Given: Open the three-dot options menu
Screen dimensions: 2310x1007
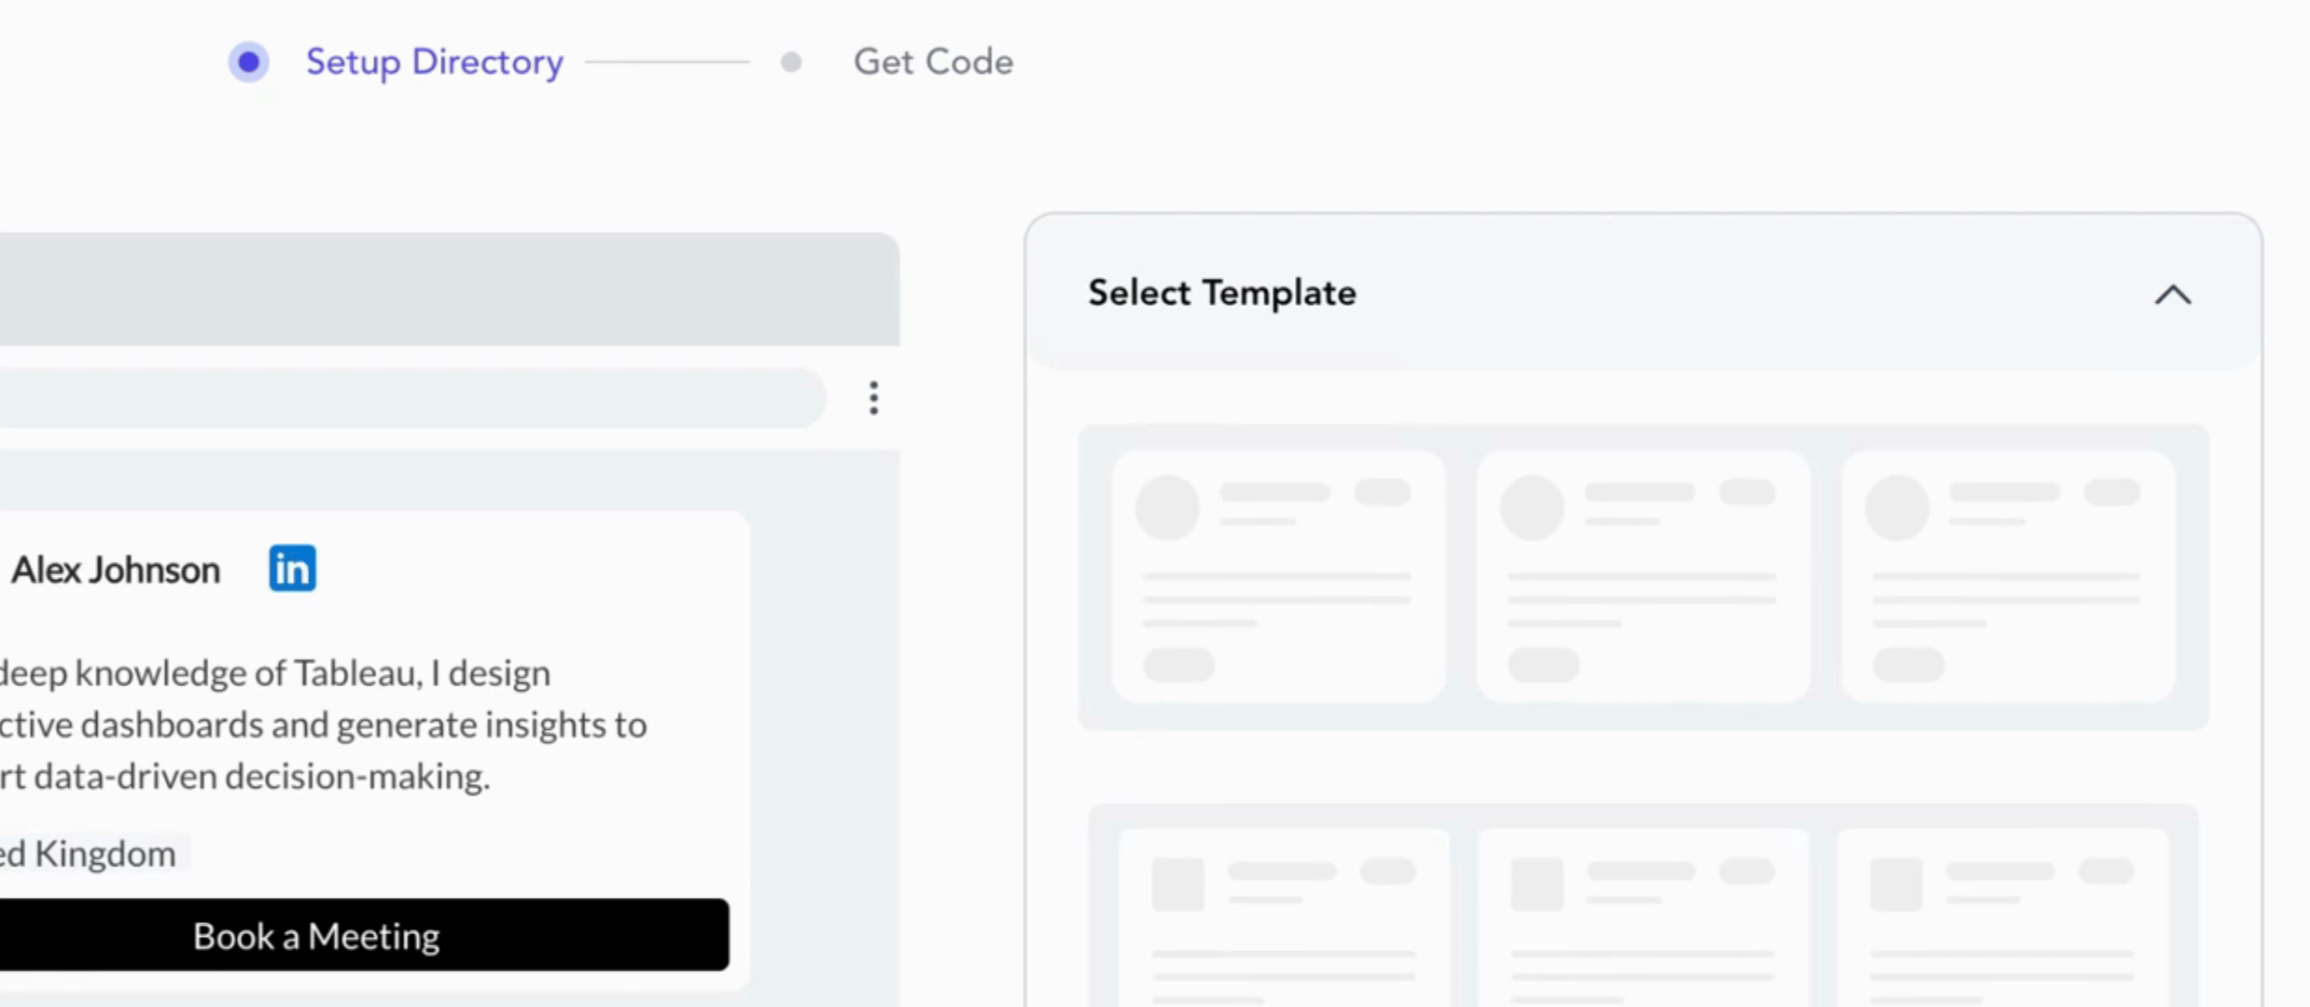Looking at the screenshot, I should tap(873, 398).
